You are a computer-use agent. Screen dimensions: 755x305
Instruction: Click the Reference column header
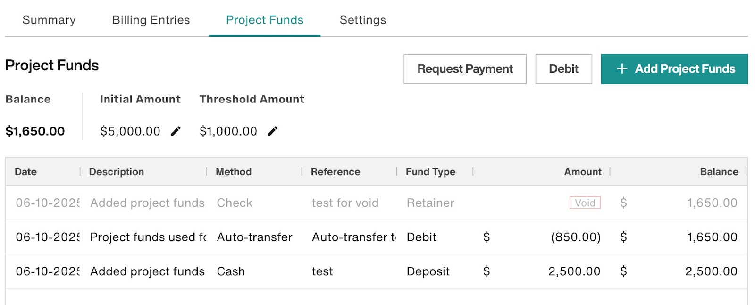(x=336, y=172)
